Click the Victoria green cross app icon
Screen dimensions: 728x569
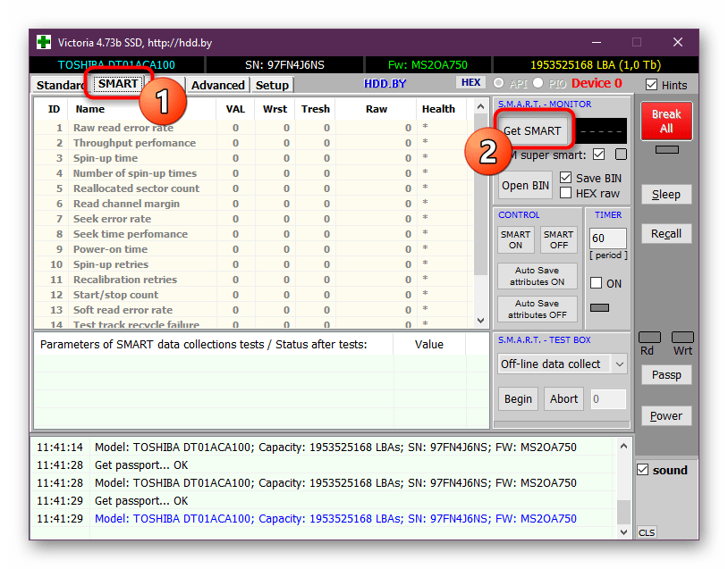tap(44, 42)
